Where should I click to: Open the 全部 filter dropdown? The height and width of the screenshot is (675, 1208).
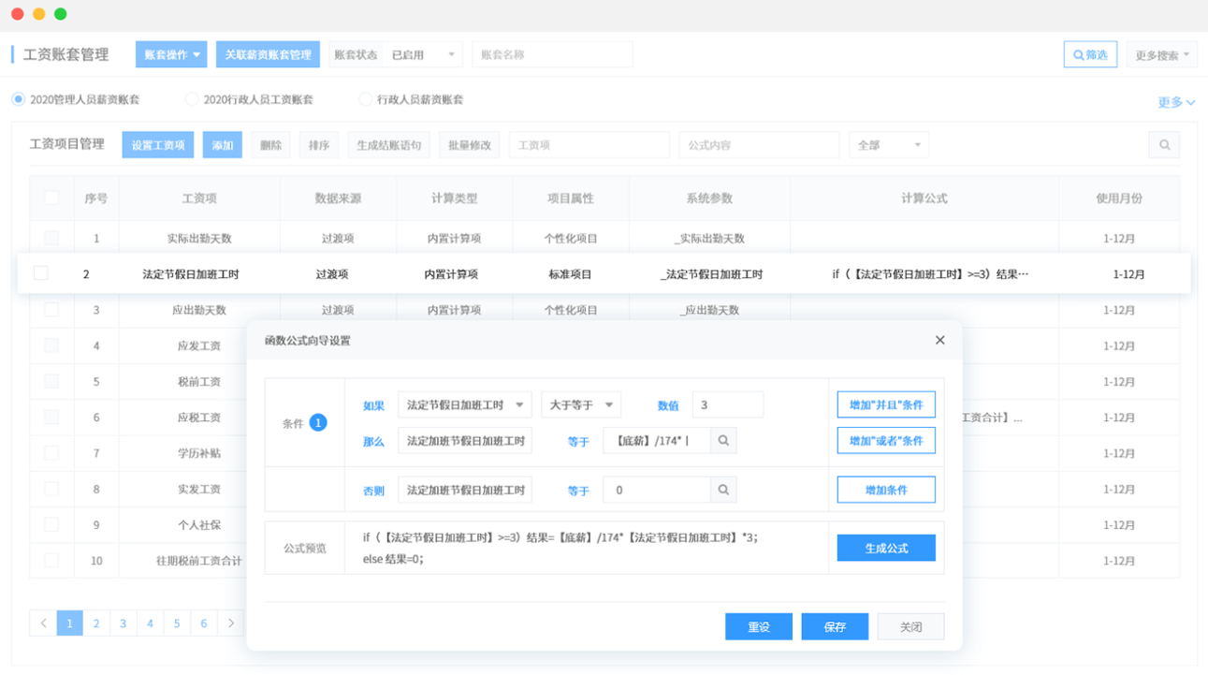tap(889, 145)
